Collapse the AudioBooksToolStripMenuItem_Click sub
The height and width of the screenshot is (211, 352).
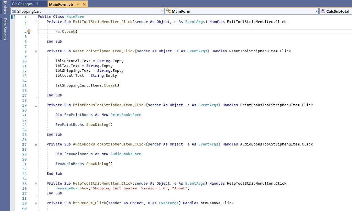pyautogui.click(x=36, y=144)
